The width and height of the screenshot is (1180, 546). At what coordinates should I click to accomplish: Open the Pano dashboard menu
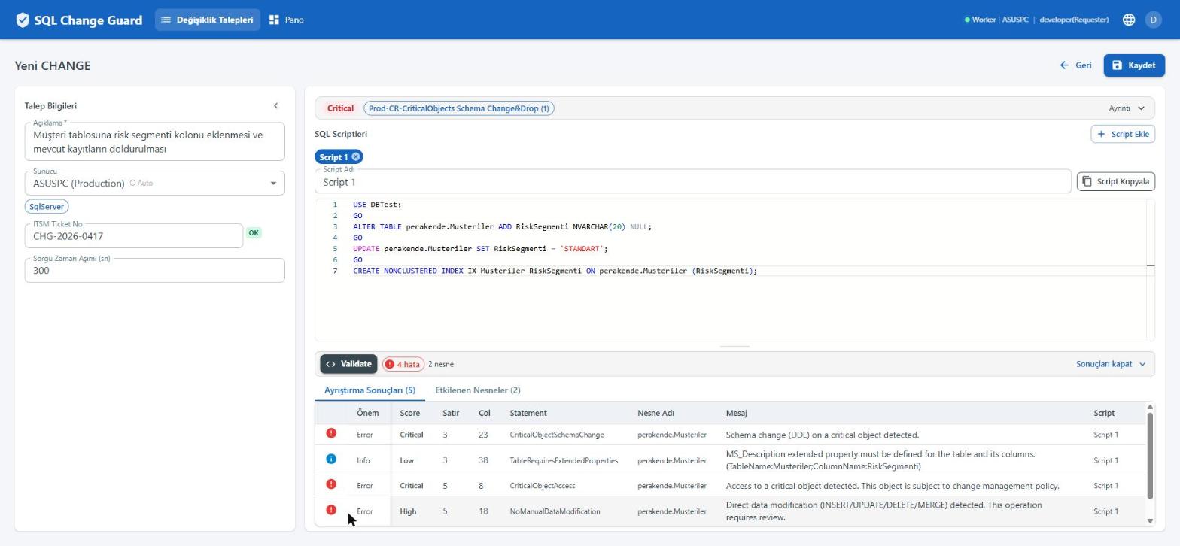(287, 20)
